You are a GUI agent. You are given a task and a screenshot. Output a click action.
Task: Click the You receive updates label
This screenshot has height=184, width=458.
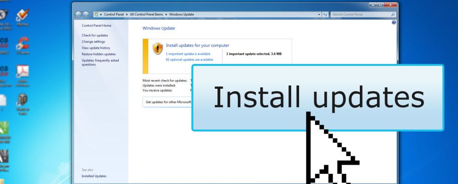[157, 91]
